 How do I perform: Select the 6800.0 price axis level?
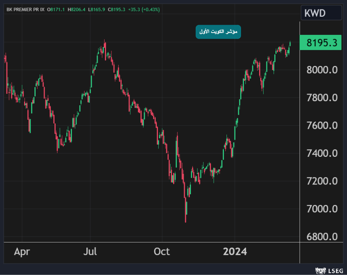click(322, 237)
